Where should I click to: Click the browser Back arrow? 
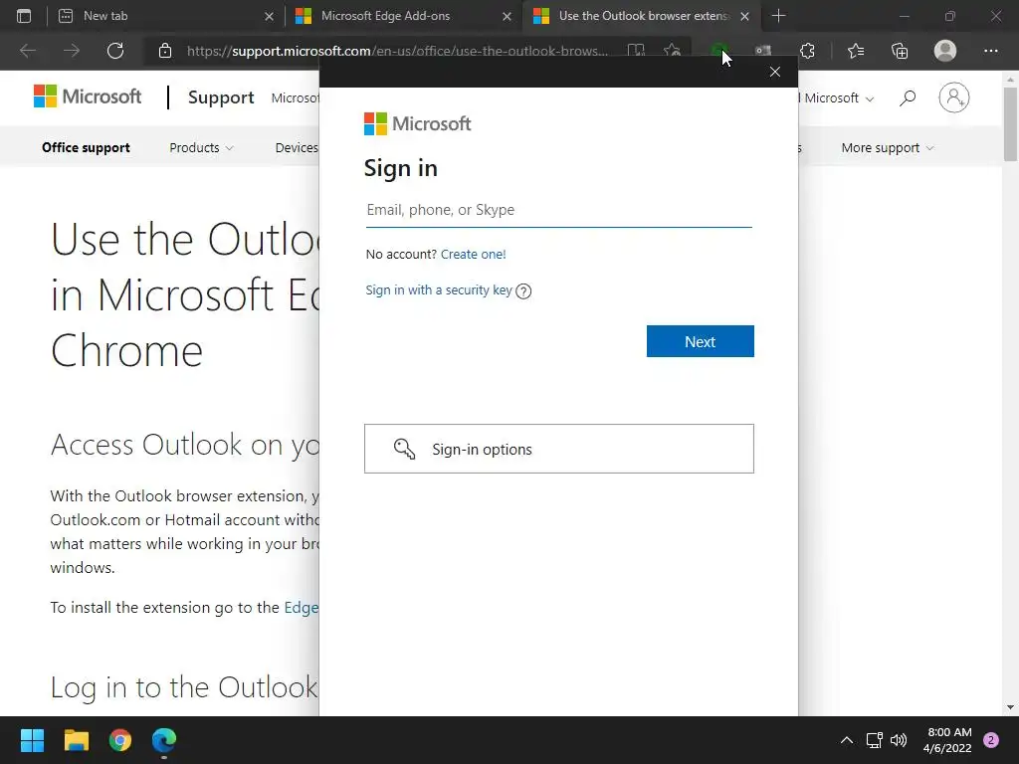click(x=27, y=51)
